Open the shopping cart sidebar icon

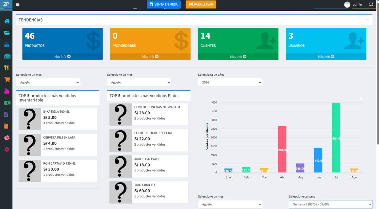click(7, 79)
